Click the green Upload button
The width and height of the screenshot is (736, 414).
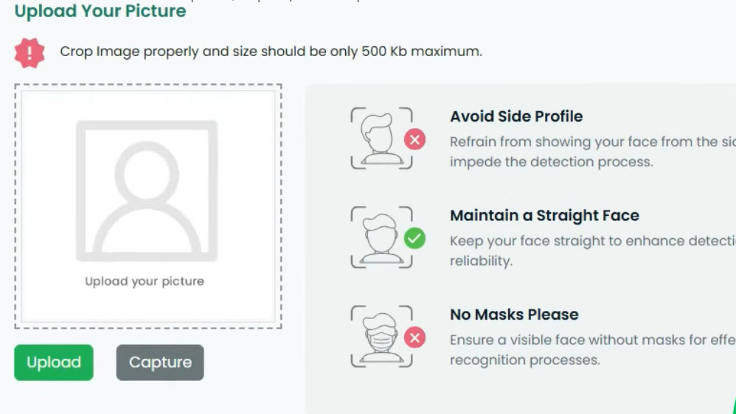pos(54,362)
